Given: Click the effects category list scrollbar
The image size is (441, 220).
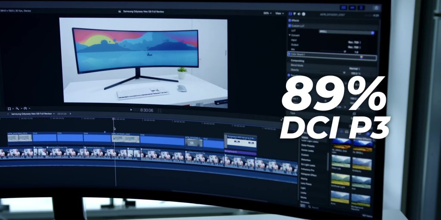Looking at the screenshot, I should tap(328, 162).
